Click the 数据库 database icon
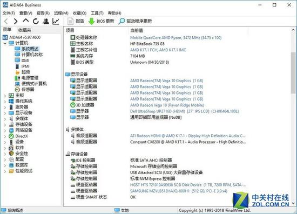297x214 pixels. click(x=11, y=165)
